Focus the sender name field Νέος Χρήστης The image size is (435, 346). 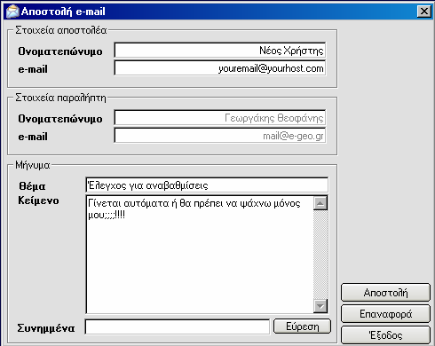220,51
